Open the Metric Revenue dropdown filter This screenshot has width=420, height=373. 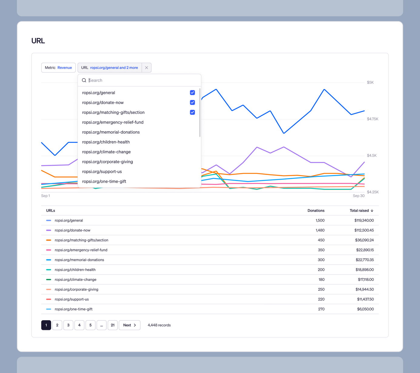click(58, 68)
